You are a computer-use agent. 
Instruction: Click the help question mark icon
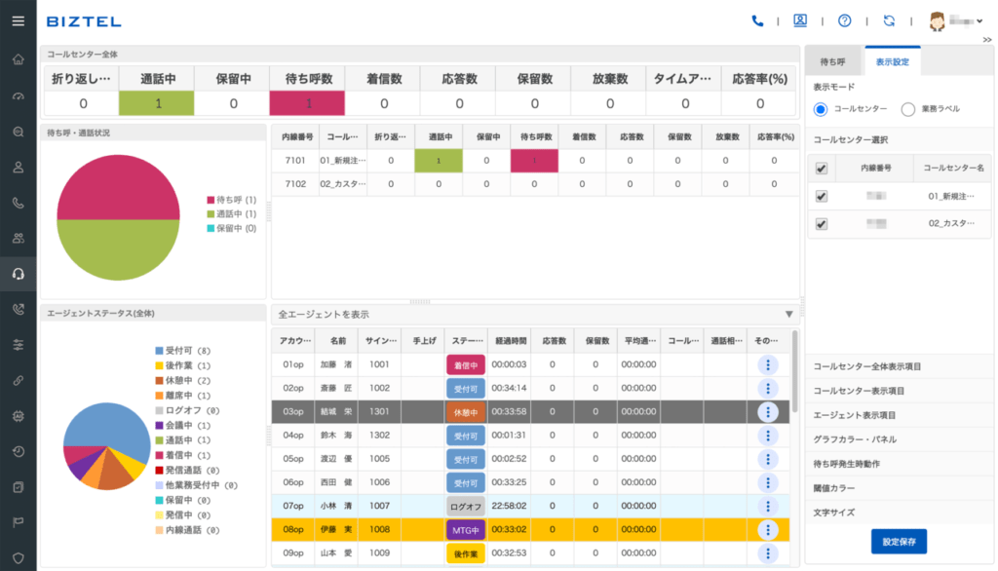[x=844, y=20]
